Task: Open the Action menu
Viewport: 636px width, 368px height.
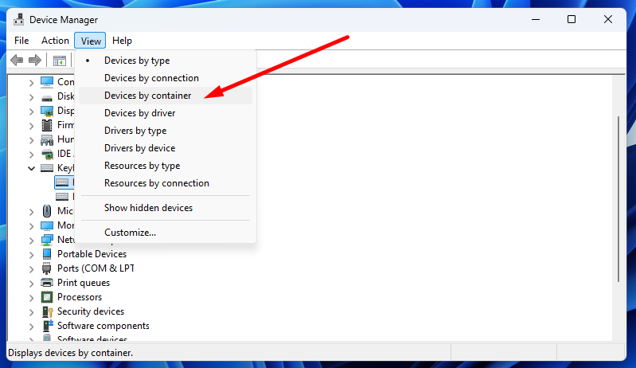Action: tap(55, 41)
